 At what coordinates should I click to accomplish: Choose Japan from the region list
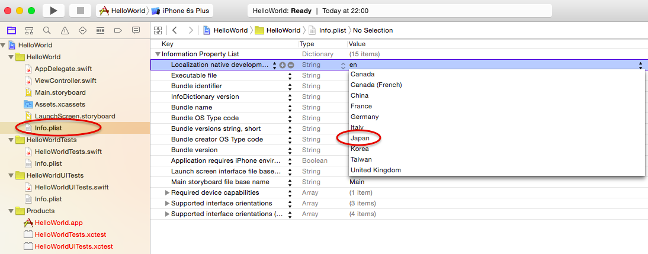tap(360, 138)
